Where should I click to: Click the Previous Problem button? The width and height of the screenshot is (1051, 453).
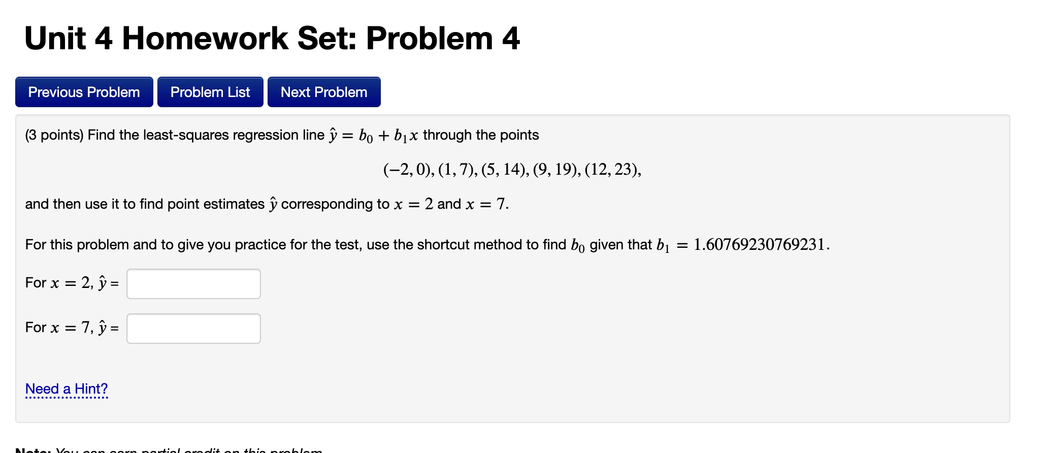(x=84, y=92)
